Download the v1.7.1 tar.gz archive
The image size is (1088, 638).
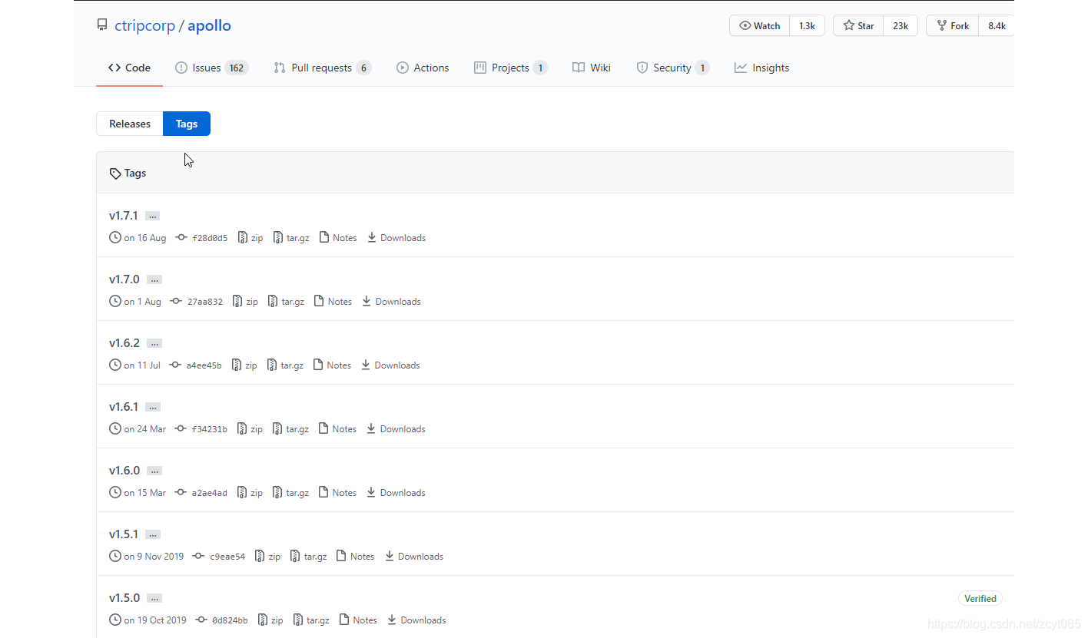pyautogui.click(x=291, y=238)
